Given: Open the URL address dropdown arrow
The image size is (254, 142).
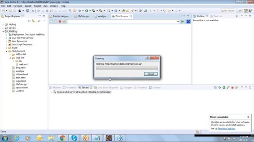Looking at the screenshot, I should [178, 22].
